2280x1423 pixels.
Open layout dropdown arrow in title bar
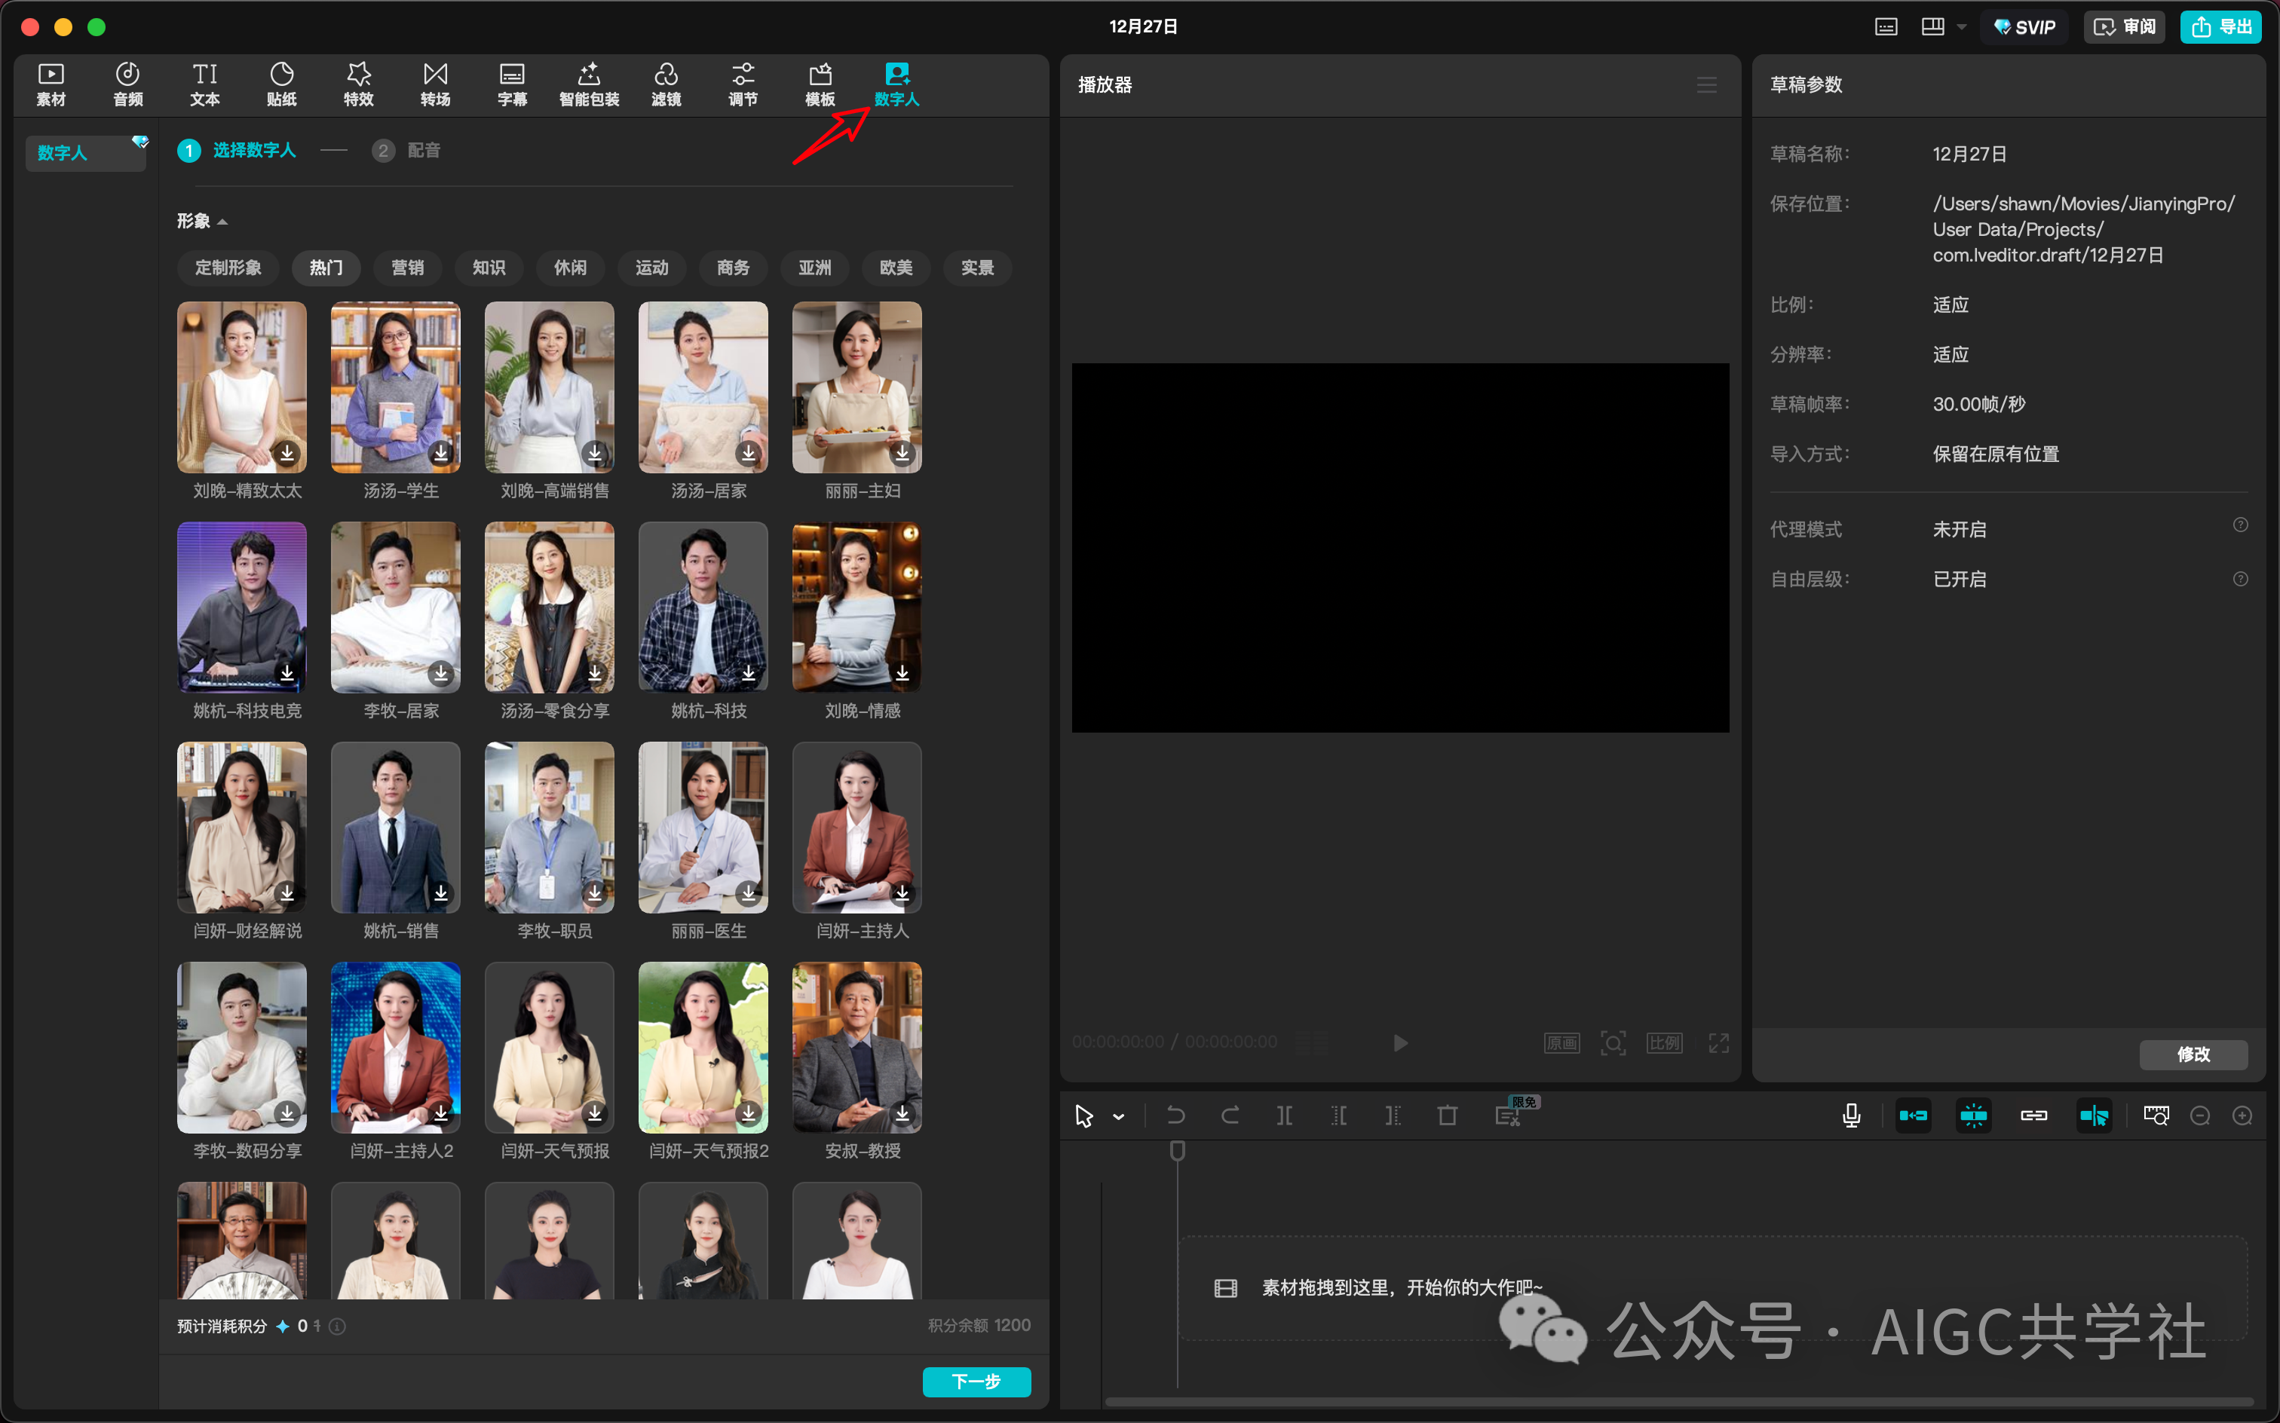pyautogui.click(x=1962, y=26)
